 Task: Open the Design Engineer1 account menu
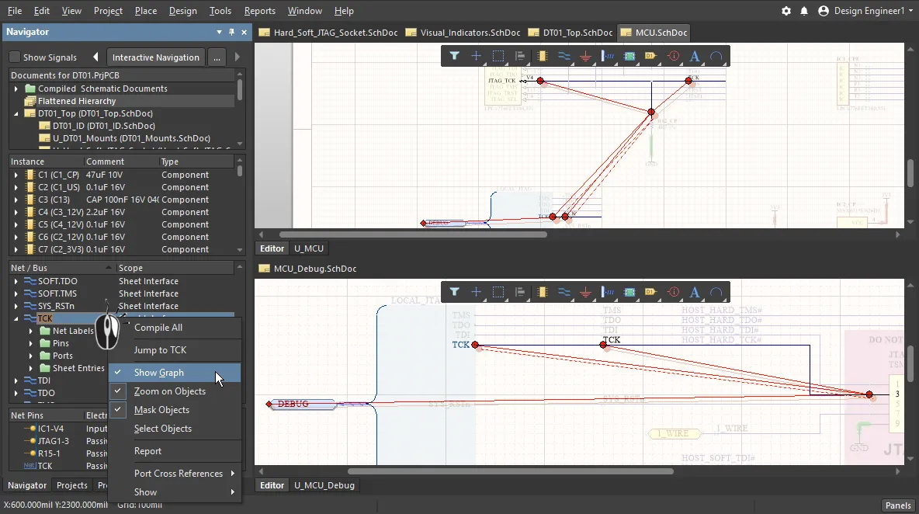pyautogui.click(x=865, y=11)
